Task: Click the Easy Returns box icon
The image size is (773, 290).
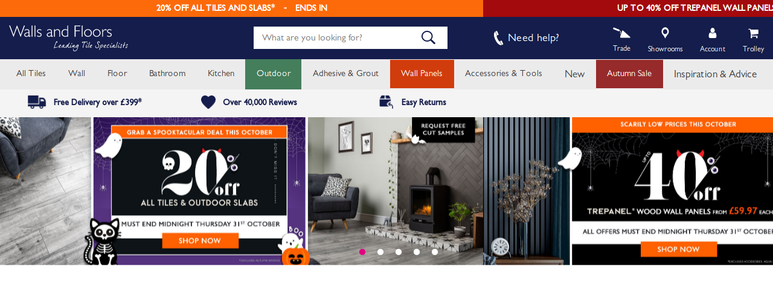Action: tap(386, 102)
